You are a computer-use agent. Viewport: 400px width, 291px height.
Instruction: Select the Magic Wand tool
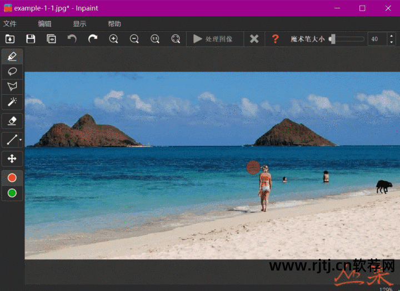[x=12, y=102]
